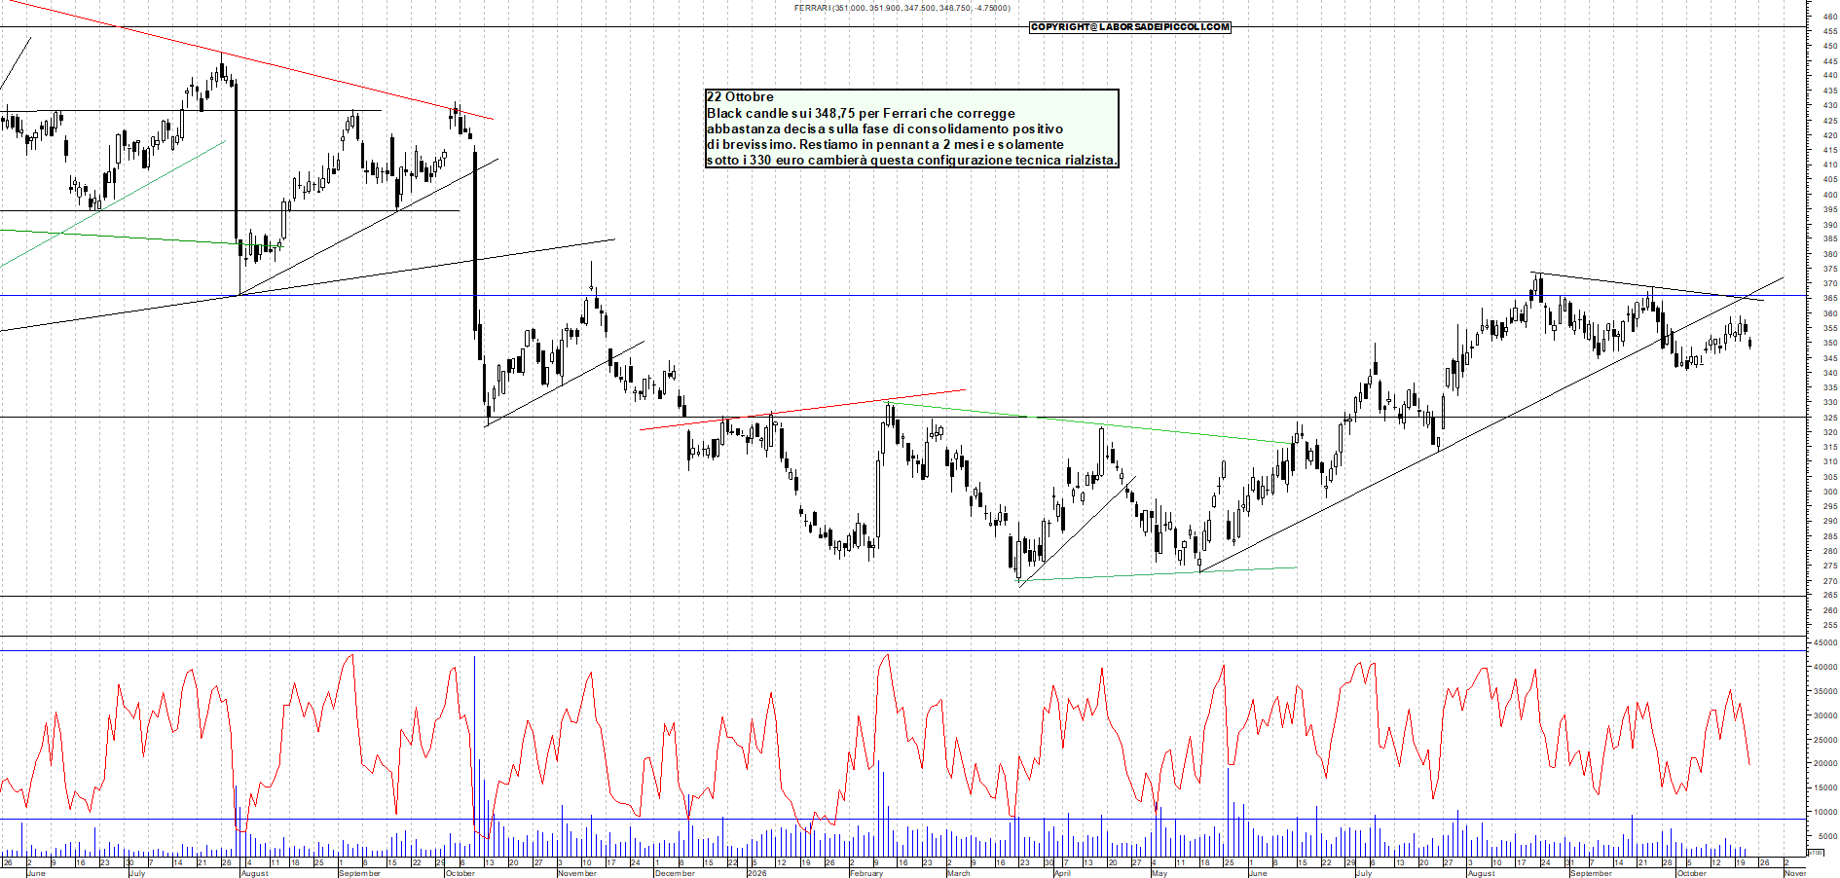1840x878 pixels.
Task: Click the COPYRIGHT@LABORSADEIPICCOLI.COM label
Action: click(1130, 27)
